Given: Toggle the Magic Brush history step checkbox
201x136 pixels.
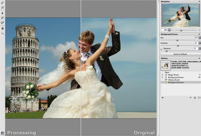Looking at the screenshot, I should coord(162,75).
